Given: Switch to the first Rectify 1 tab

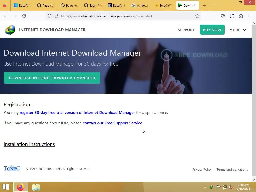Looking at the screenshot, I should (22, 6).
